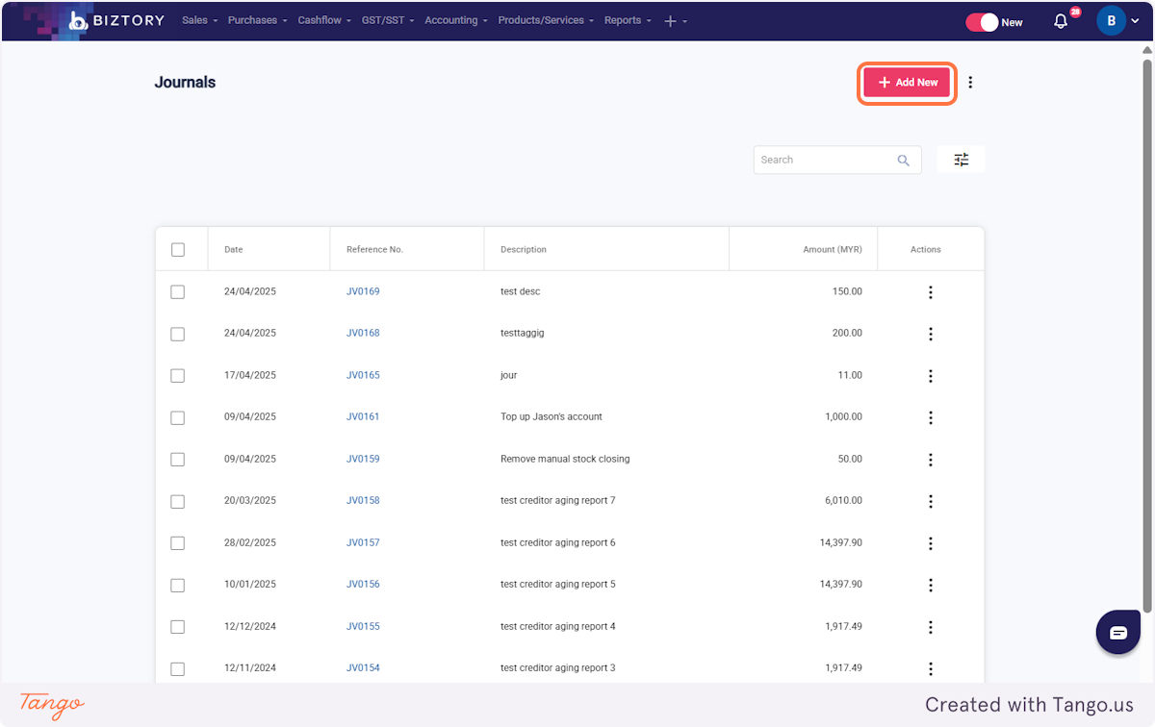Image resolution: width=1155 pixels, height=727 pixels.
Task: Click the Amount (MYR) column header
Action: tap(833, 249)
